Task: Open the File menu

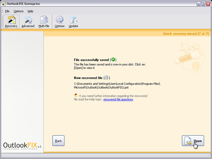Action: point(7,11)
